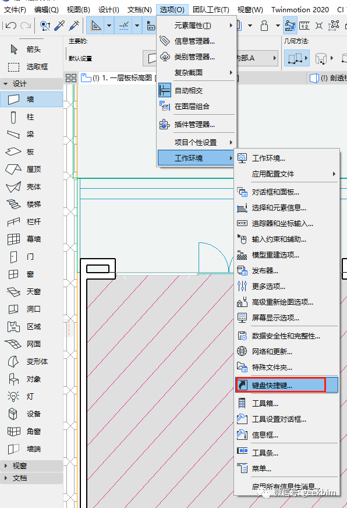Switch to floor plan tab 一层板标高图
Viewport: 347px width, 508px height.
tap(118, 77)
